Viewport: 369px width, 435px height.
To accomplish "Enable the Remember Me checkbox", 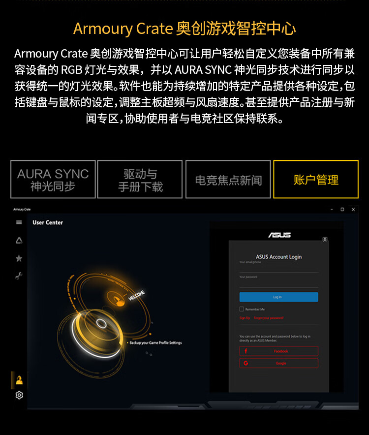I will click(242, 309).
